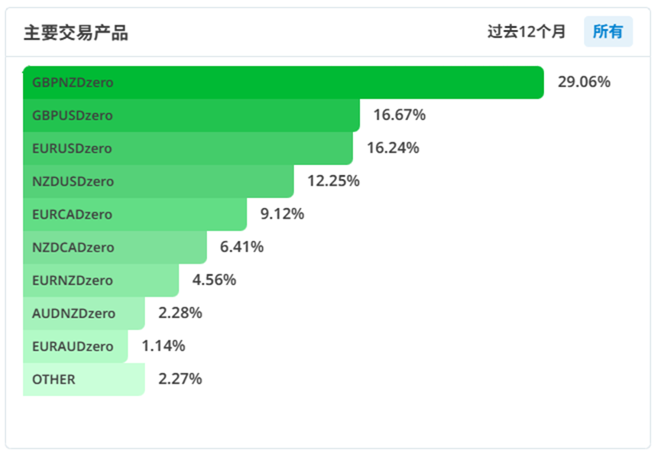Click the AUDNZDzero bar
The image size is (661, 461).
[x=84, y=313]
